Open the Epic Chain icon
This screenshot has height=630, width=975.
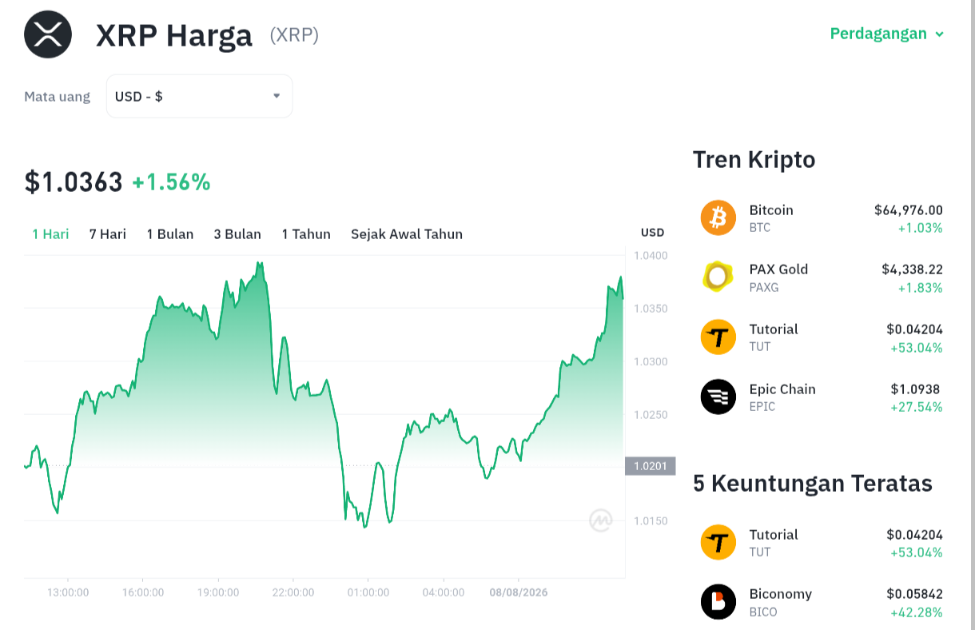click(x=718, y=397)
